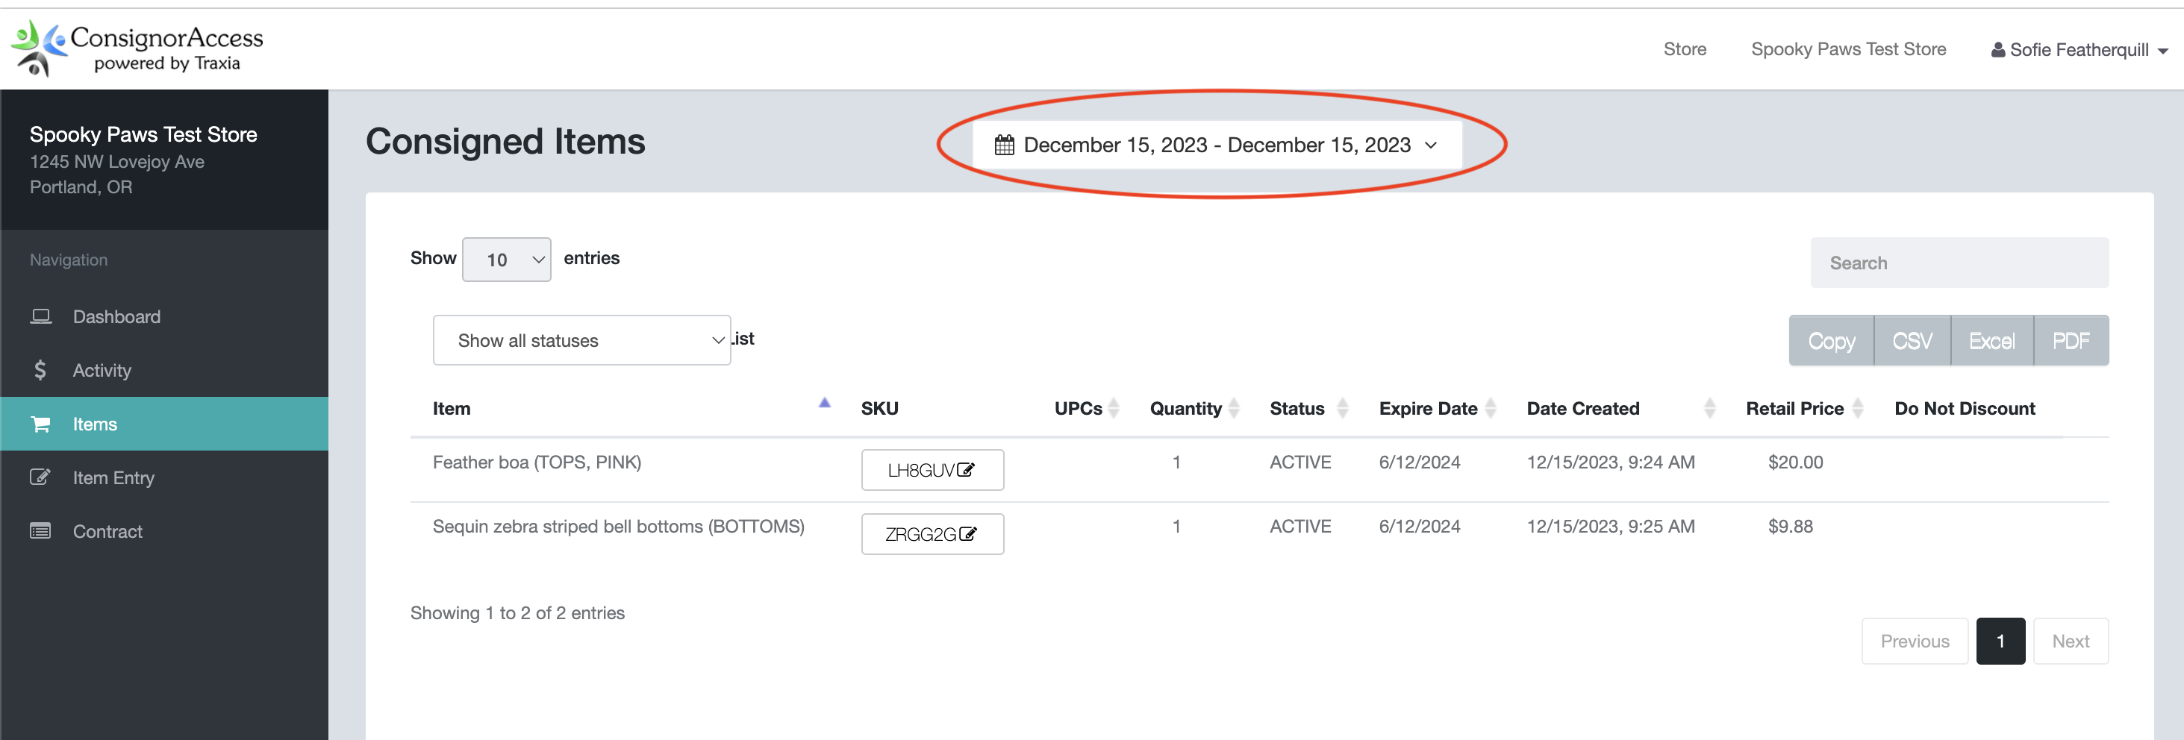Image resolution: width=2184 pixels, height=740 pixels.
Task: Click the $20.00 retail price
Action: 1795,462
